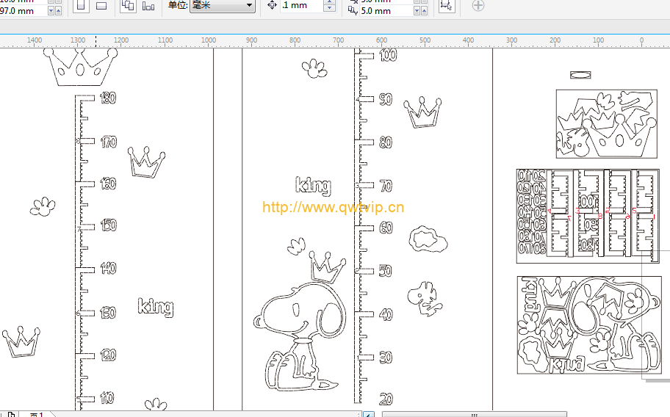This screenshot has width=670, height=417.
Task: Increase page height with up arrow
Action: (x=59, y=12)
